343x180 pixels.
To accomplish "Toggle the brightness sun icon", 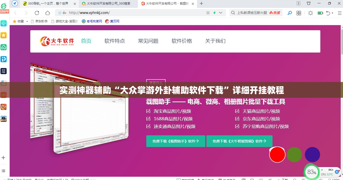I will (311, 13).
